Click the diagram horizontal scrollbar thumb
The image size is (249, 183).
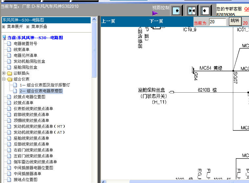click(189, 182)
